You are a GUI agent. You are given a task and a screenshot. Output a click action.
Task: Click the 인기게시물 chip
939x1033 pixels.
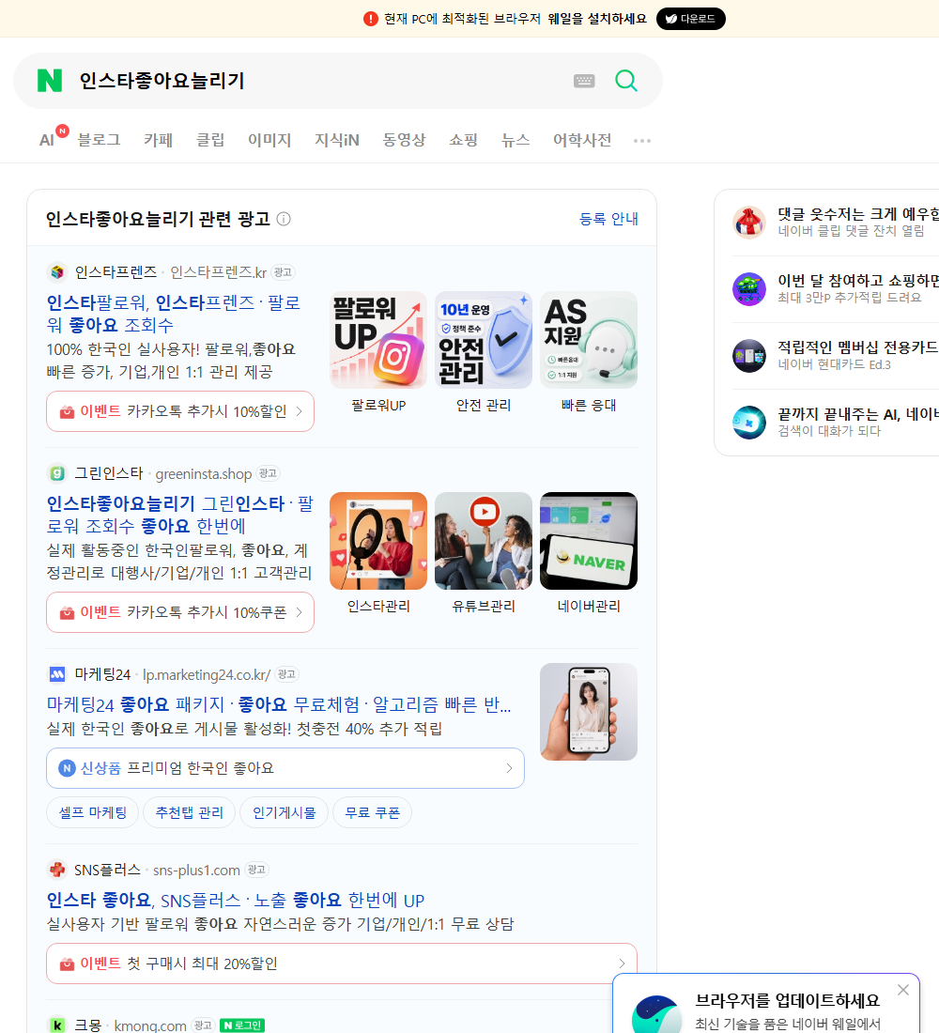(x=284, y=812)
